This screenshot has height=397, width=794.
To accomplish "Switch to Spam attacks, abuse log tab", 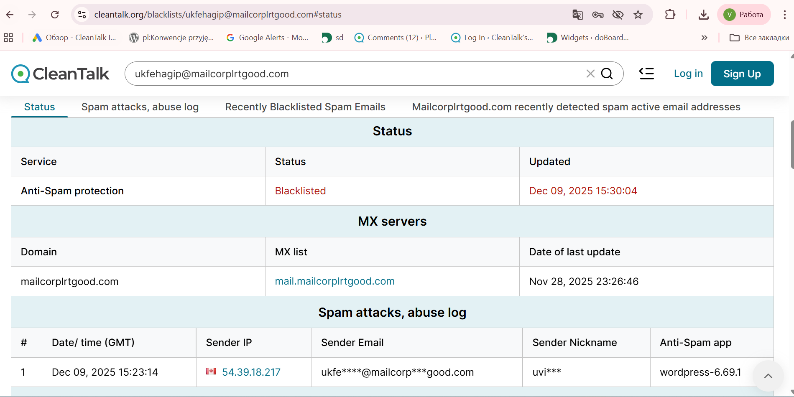I will (140, 107).
